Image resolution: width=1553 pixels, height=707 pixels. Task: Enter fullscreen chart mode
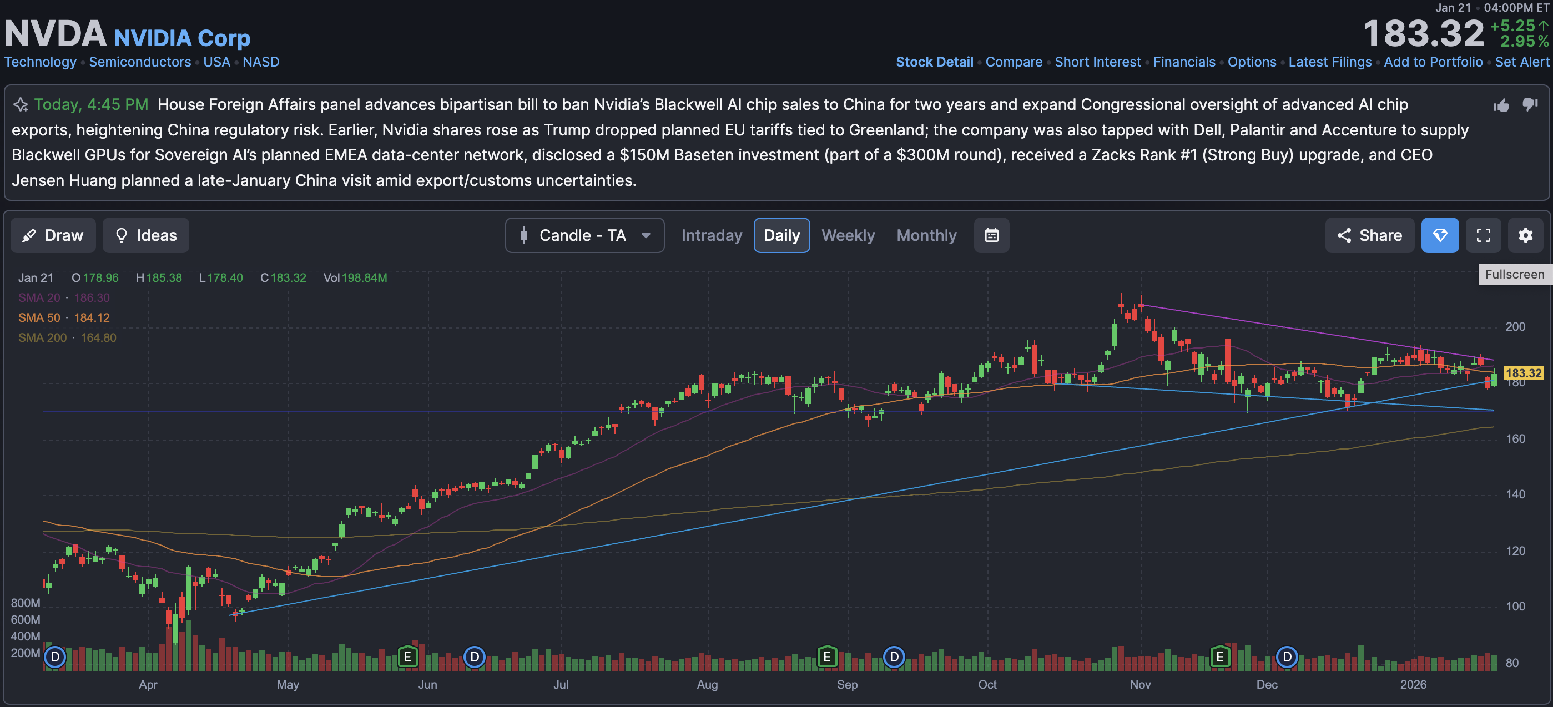1483,235
